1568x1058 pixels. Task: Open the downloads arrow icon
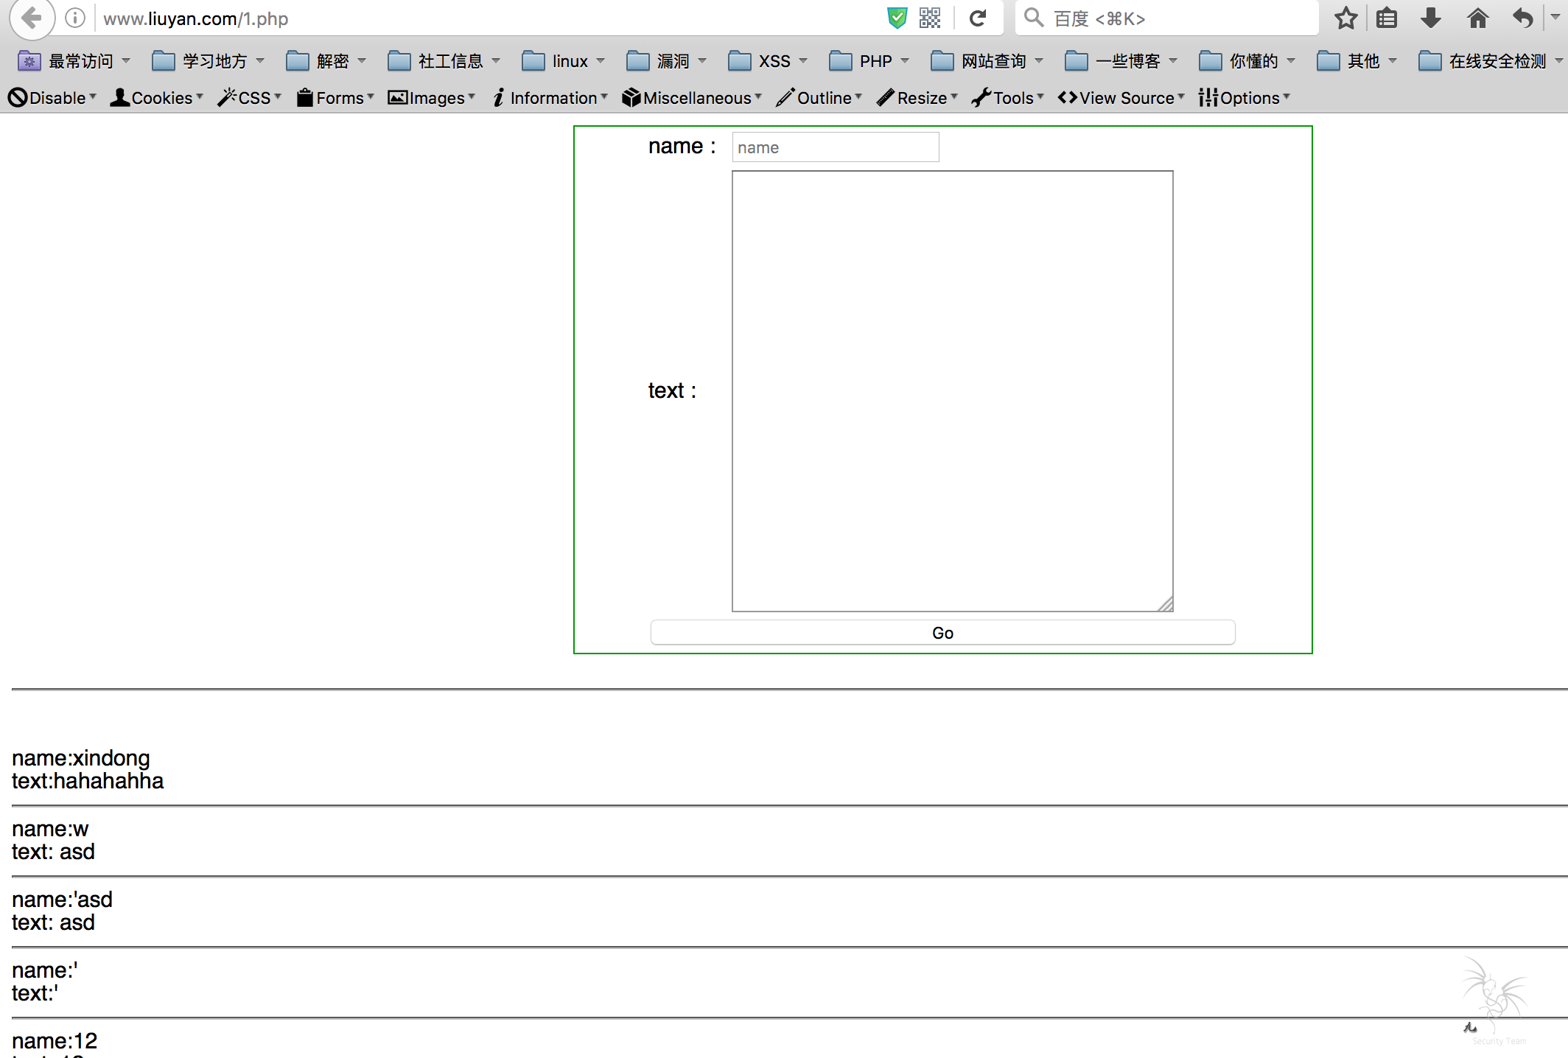(1431, 18)
